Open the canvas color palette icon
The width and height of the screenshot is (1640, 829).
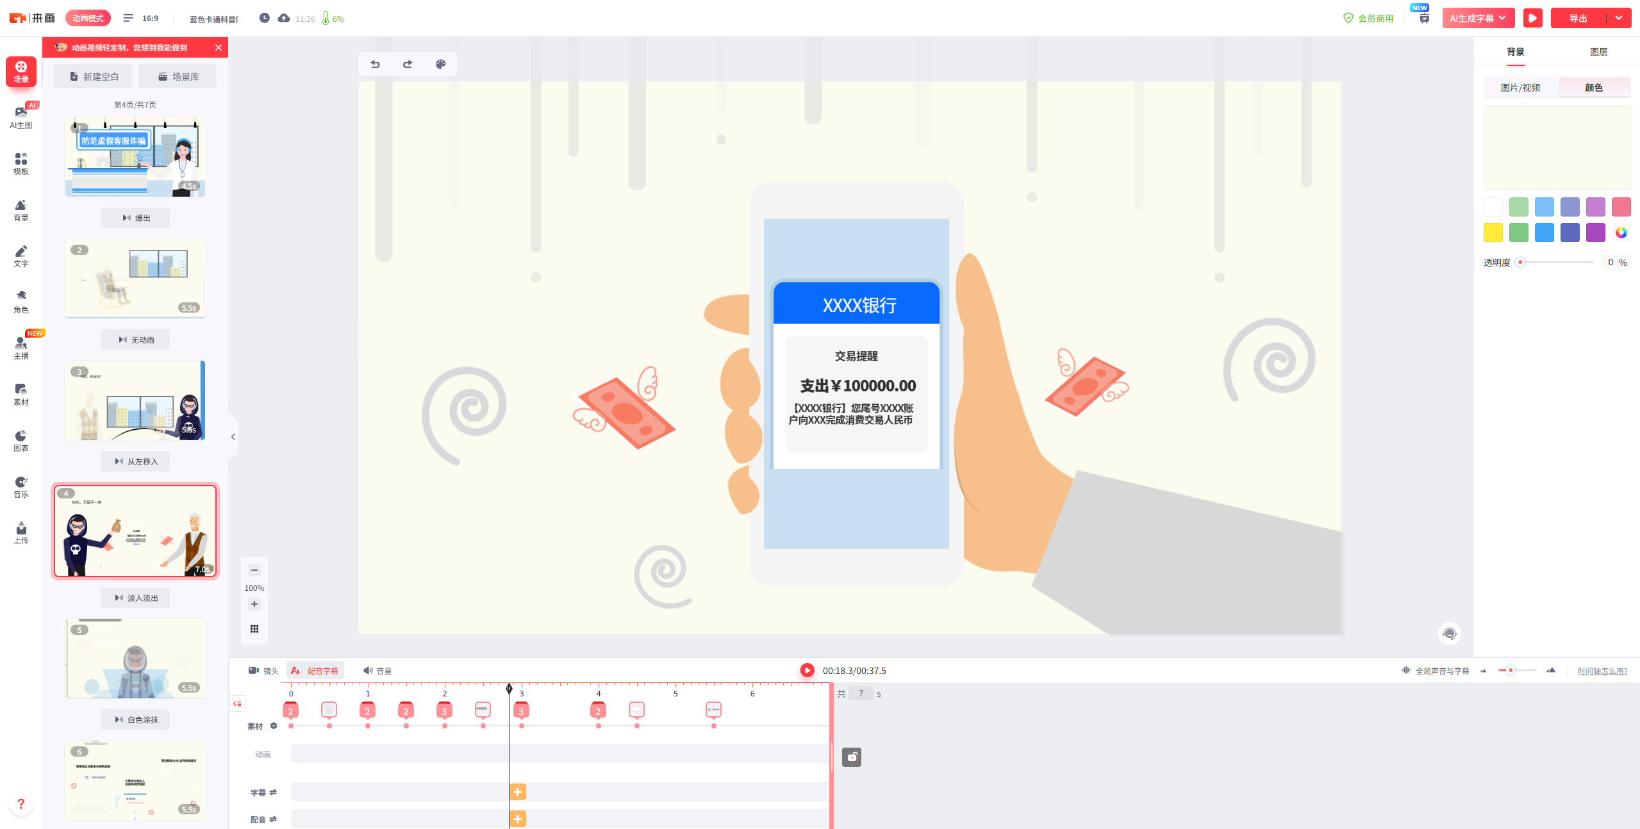[x=440, y=64]
